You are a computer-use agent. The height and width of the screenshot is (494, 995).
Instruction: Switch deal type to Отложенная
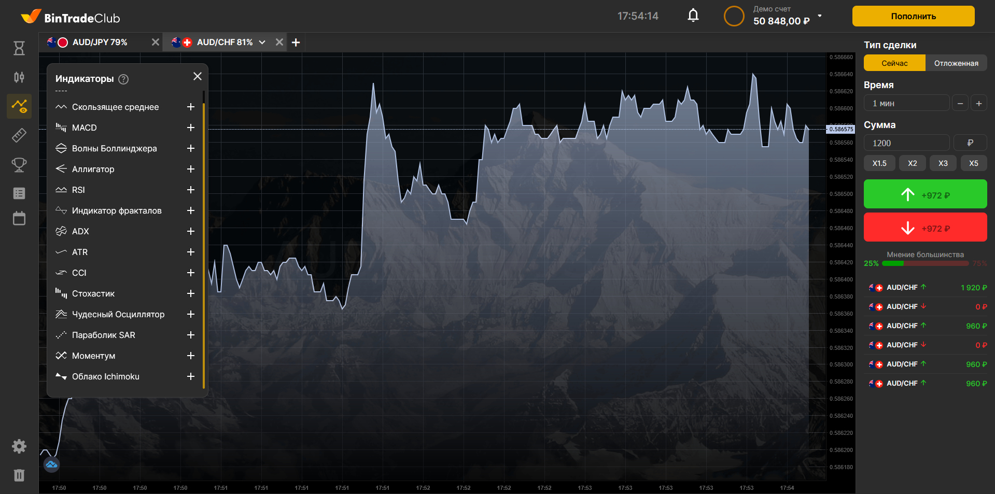(956, 63)
